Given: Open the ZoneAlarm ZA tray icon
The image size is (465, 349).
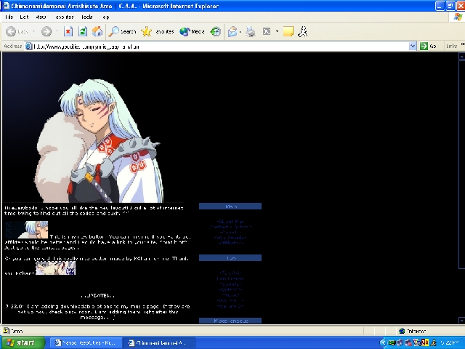Looking at the screenshot, I should tap(425, 342).
